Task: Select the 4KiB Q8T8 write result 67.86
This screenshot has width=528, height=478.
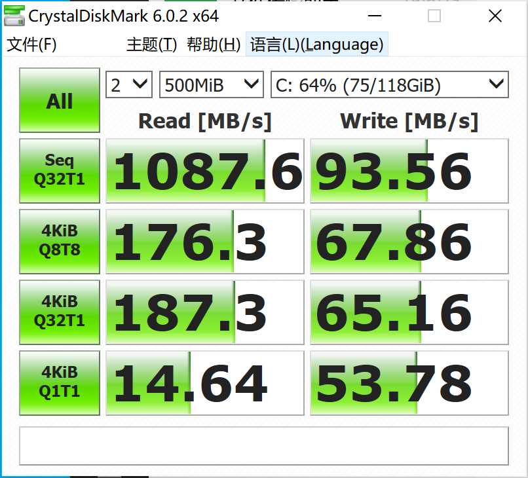Action: point(409,242)
